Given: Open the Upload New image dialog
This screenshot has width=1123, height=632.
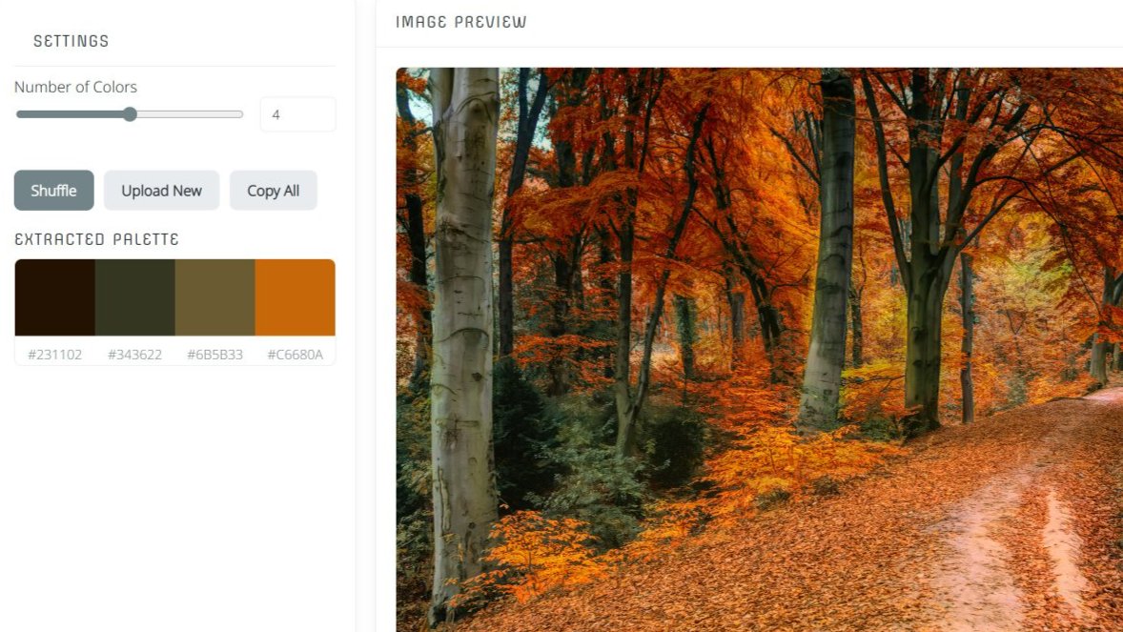Looking at the screenshot, I should [161, 191].
